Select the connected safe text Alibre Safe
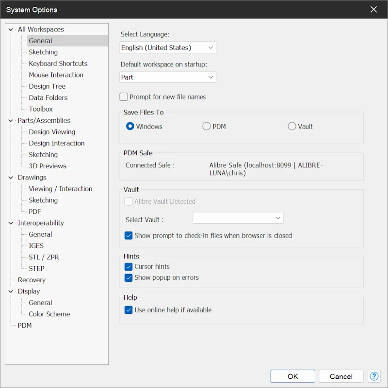This screenshot has width=388, height=388. (x=266, y=169)
